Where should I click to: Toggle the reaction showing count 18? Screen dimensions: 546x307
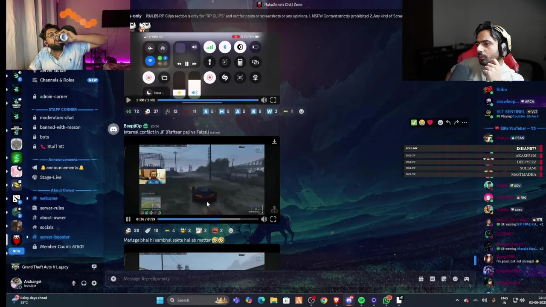(151, 230)
